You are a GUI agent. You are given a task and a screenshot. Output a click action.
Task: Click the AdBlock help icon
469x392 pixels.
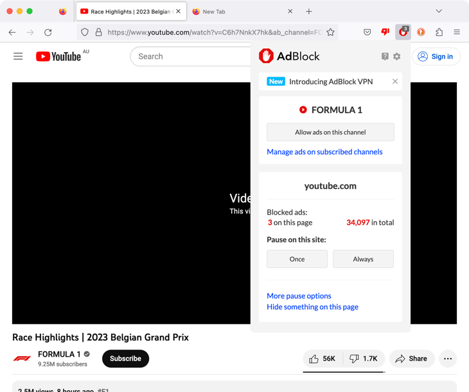click(x=385, y=57)
